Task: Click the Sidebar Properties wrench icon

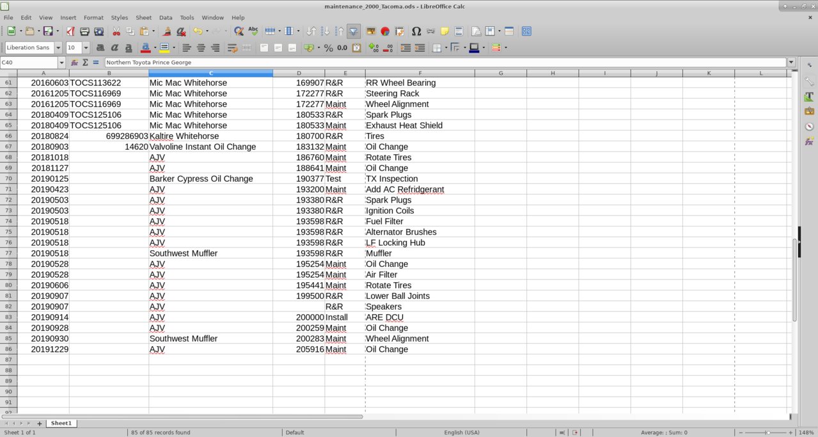Action: 809,82
